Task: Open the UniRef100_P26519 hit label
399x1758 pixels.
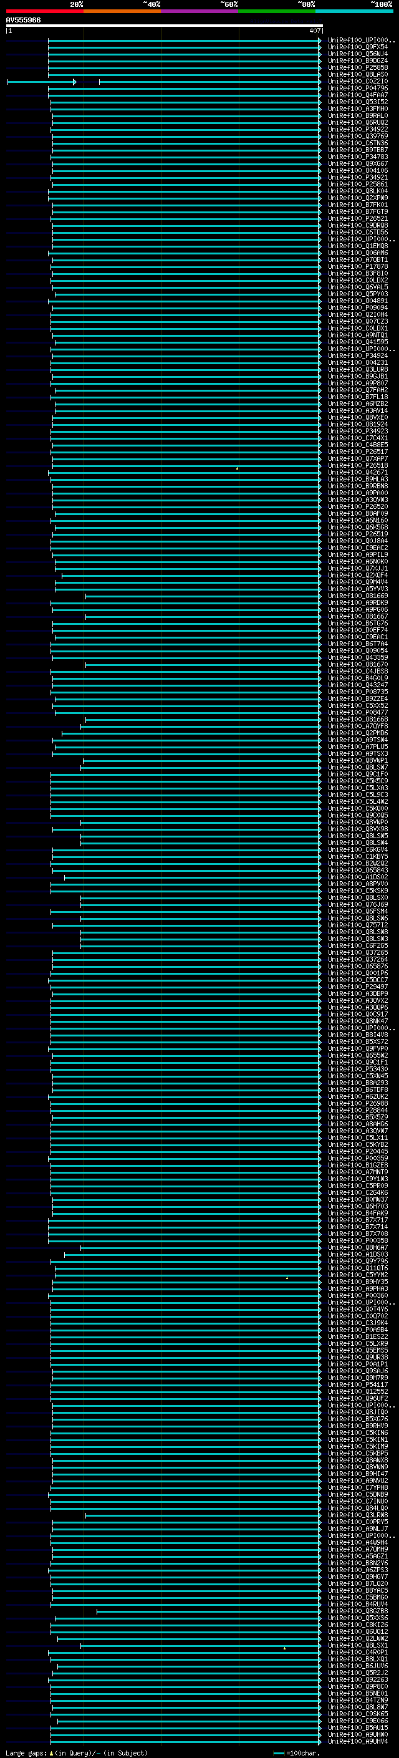Action: point(358,534)
